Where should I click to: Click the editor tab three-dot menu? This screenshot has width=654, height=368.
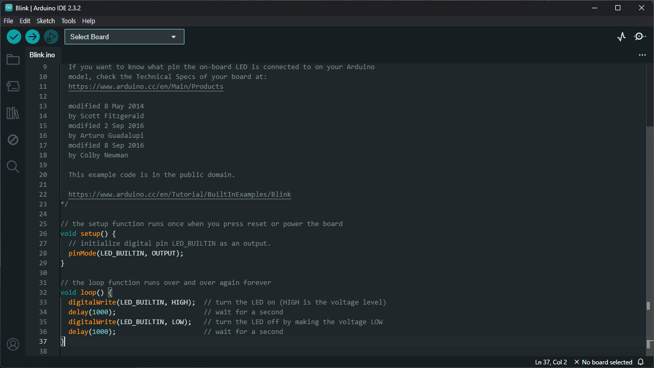coord(642,55)
